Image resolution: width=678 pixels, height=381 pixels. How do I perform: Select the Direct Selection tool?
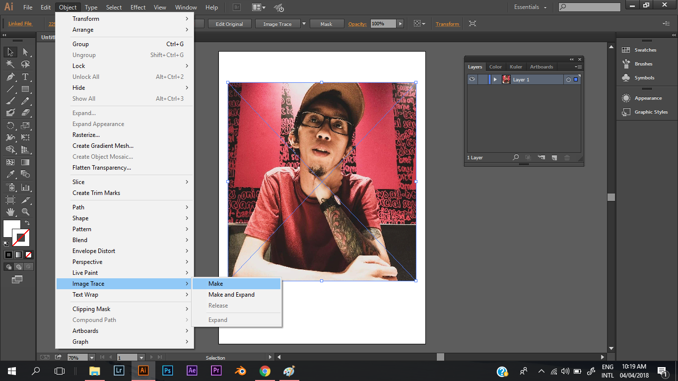(x=25, y=52)
